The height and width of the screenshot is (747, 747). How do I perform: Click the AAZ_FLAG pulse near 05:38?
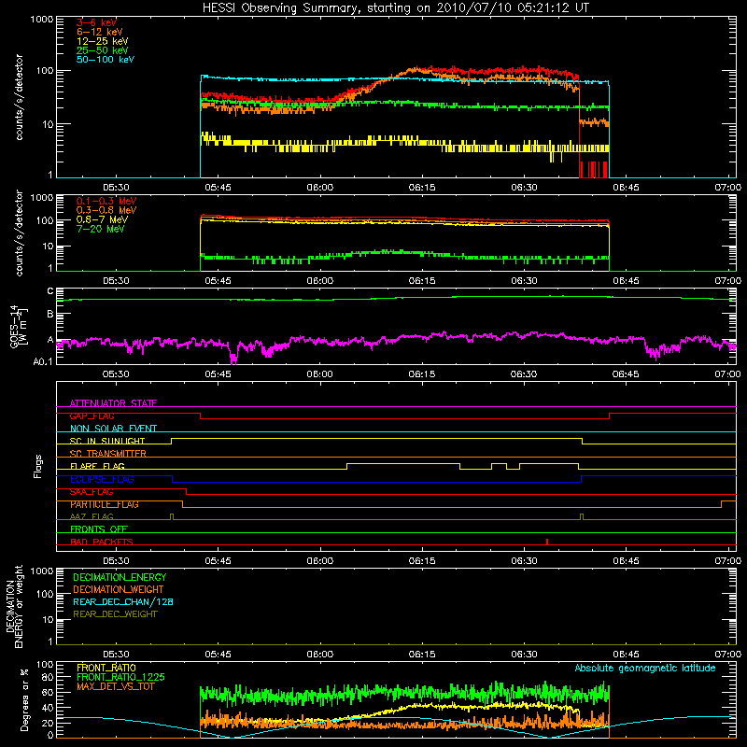tap(172, 517)
